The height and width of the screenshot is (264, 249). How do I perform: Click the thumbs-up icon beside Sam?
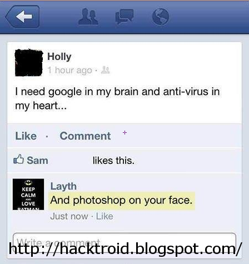18,159
